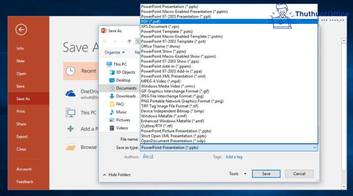This screenshot has width=353, height=196.
Task: Click the Recent clock icon
Action: (71, 71)
